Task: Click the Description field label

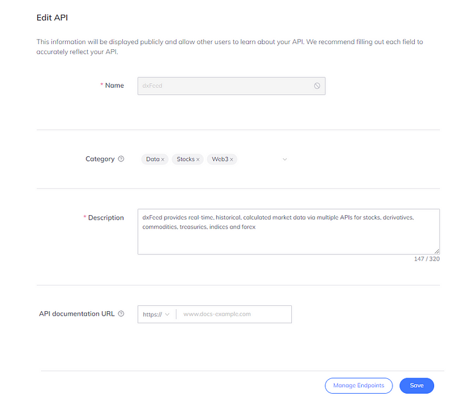Action: (x=106, y=218)
